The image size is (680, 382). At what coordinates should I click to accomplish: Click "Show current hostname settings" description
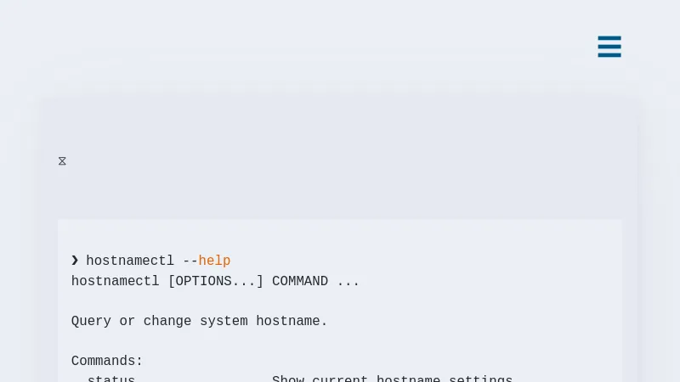tap(392, 379)
